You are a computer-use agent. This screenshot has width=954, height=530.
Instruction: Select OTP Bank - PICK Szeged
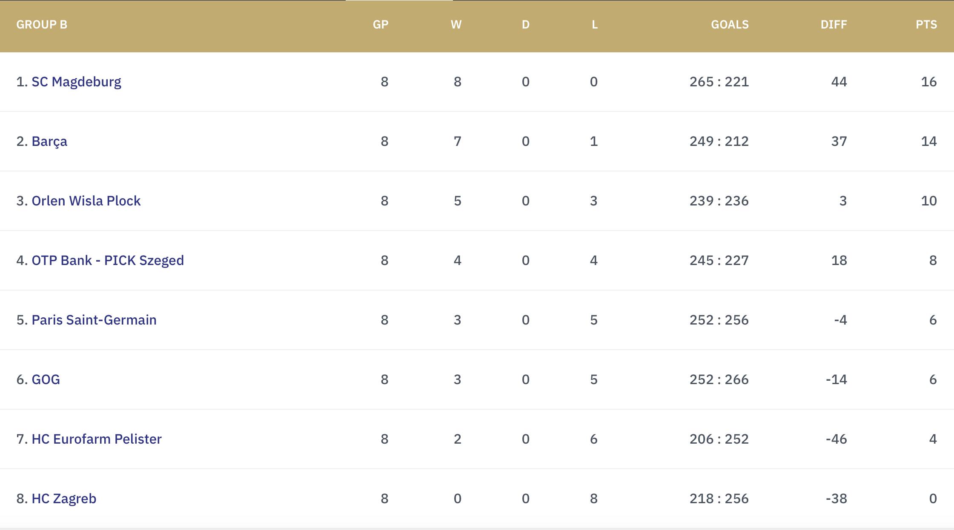coord(108,260)
